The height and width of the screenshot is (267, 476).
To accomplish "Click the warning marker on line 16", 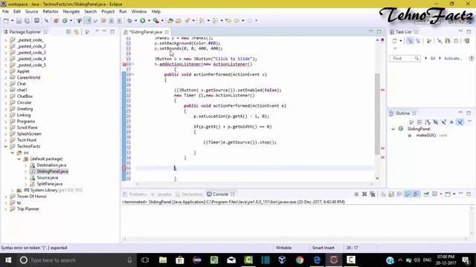I will click(124, 64).
